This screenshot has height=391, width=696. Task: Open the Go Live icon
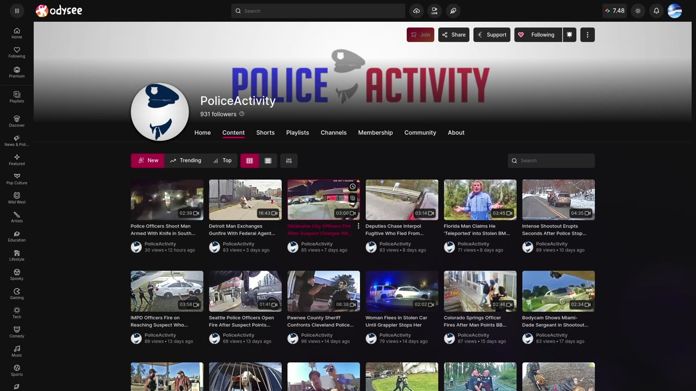point(434,11)
